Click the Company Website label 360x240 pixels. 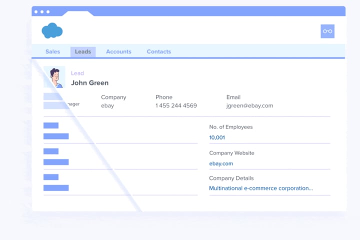click(x=231, y=153)
